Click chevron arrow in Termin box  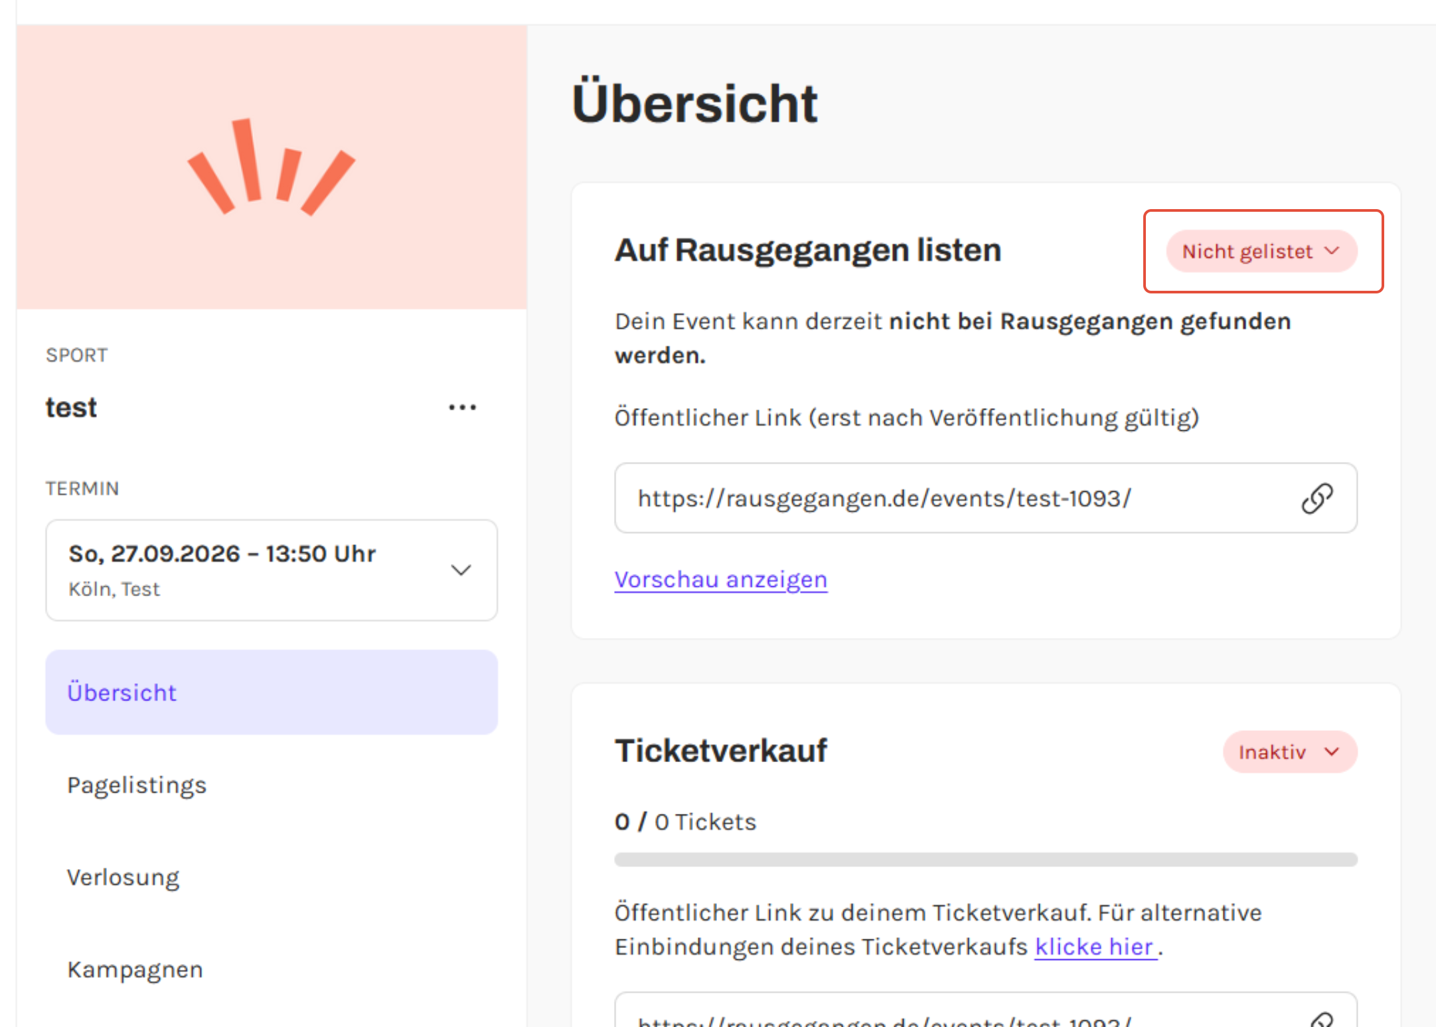[461, 570]
